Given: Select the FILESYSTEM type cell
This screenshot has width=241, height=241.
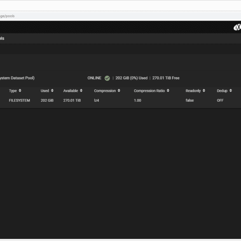Looking at the screenshot, I should tap(19, 101).
